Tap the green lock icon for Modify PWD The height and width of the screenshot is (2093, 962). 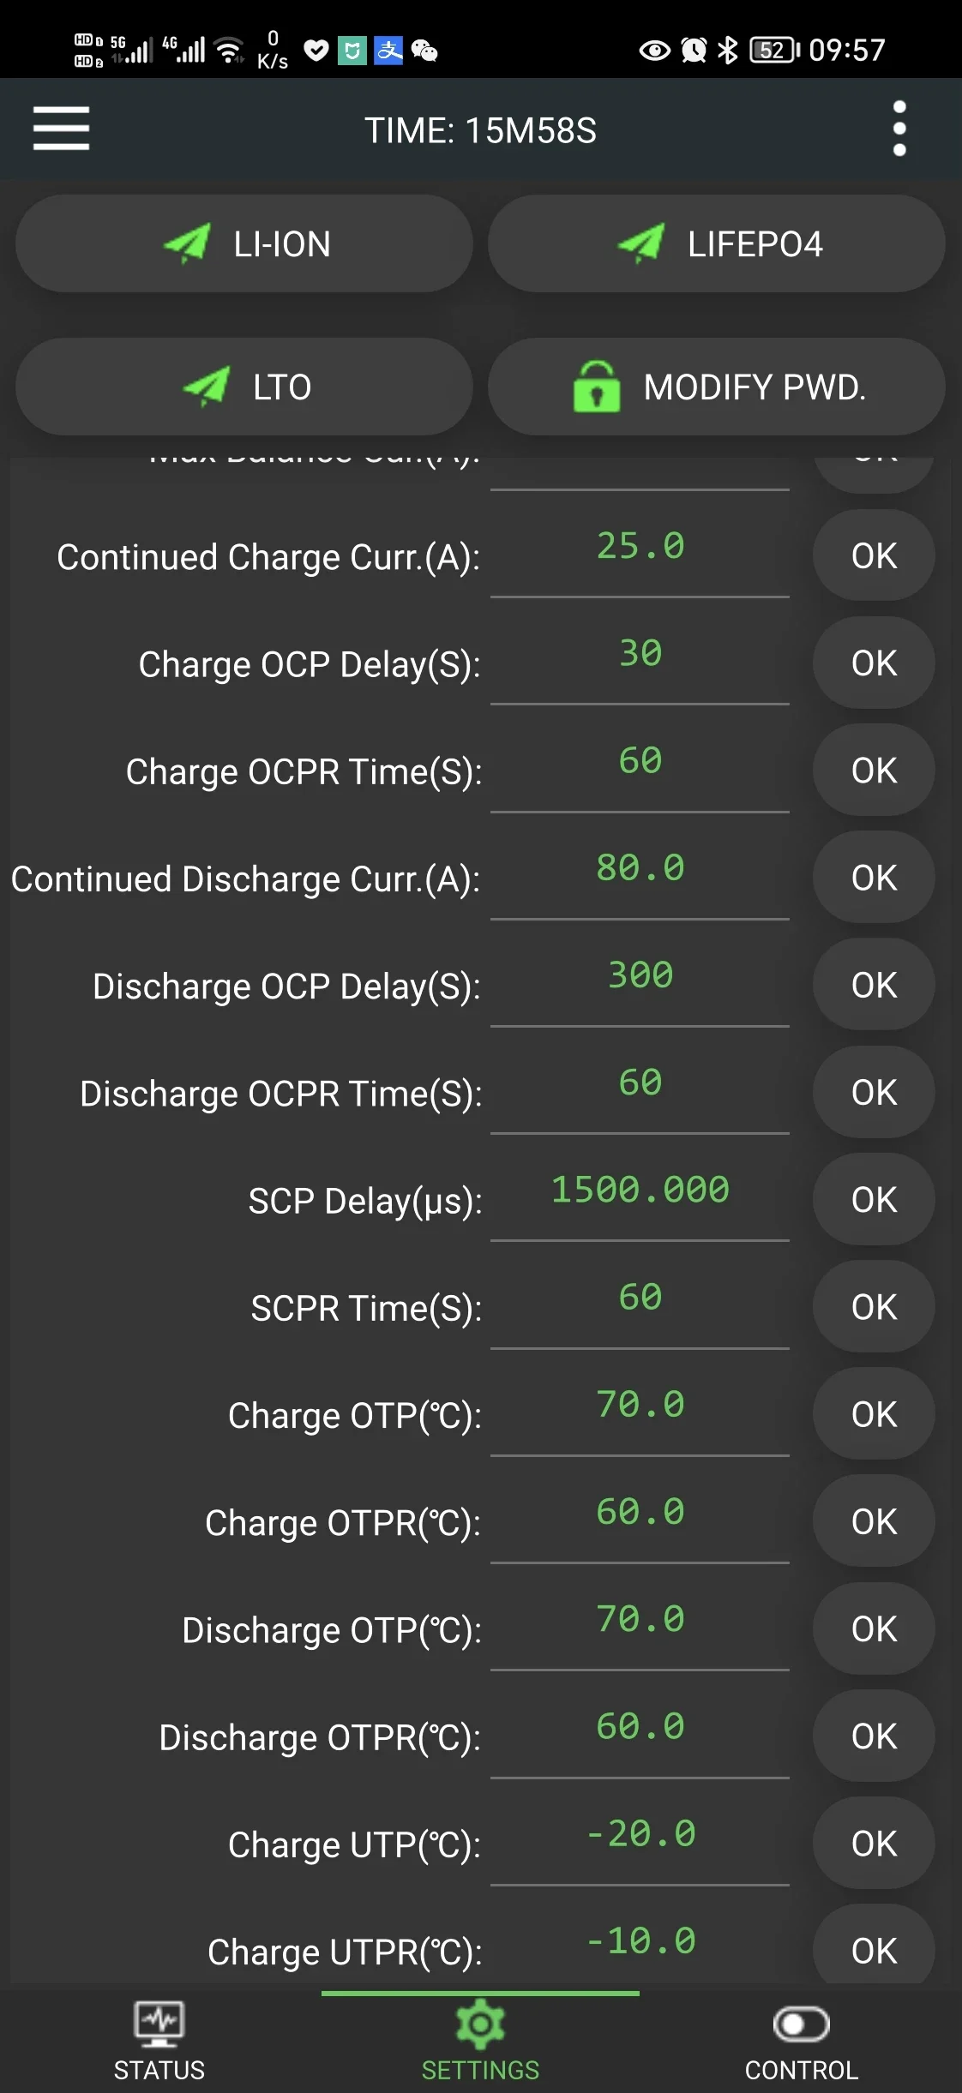coord(597,387)
